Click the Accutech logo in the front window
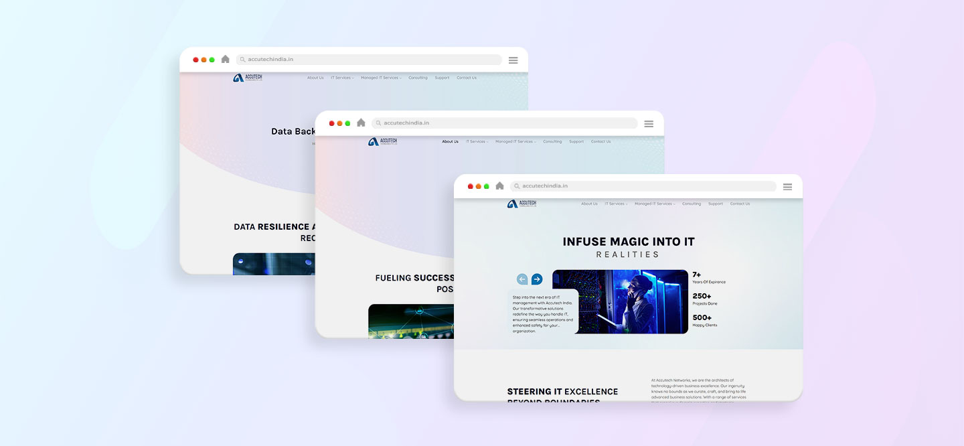Image resolution: width=964 pixels, height=446 pixels. coord(521,204)
